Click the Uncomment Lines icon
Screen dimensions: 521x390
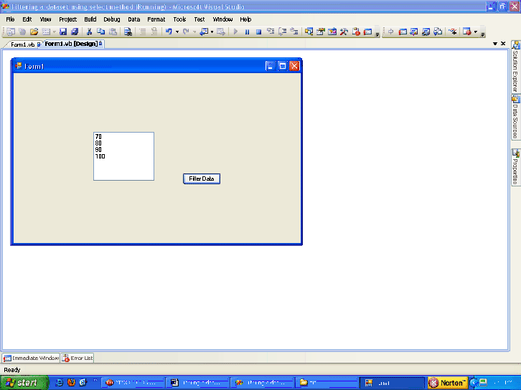pyautogui.click(x=154, y=32)
